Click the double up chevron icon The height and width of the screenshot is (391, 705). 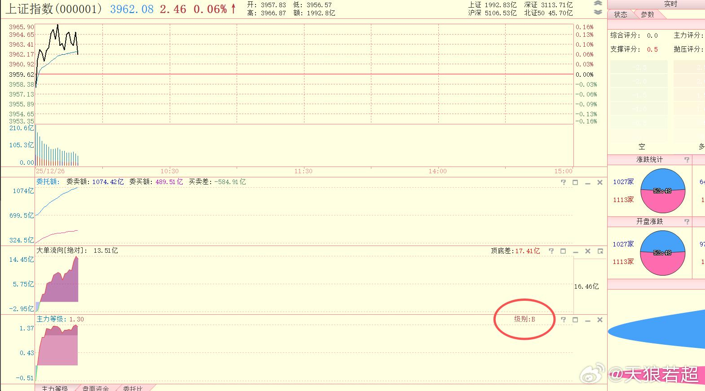598,4
